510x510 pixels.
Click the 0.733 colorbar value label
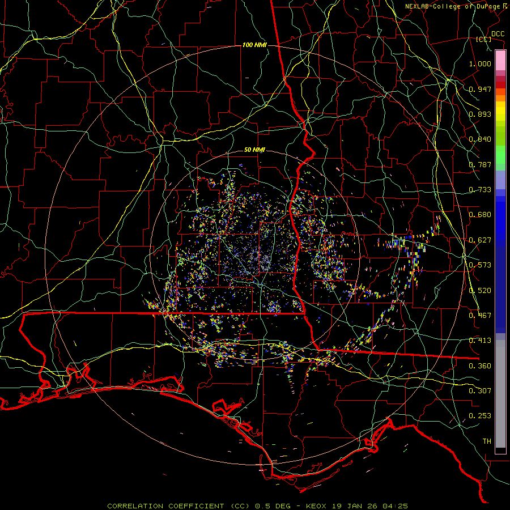tap(480, 190)
